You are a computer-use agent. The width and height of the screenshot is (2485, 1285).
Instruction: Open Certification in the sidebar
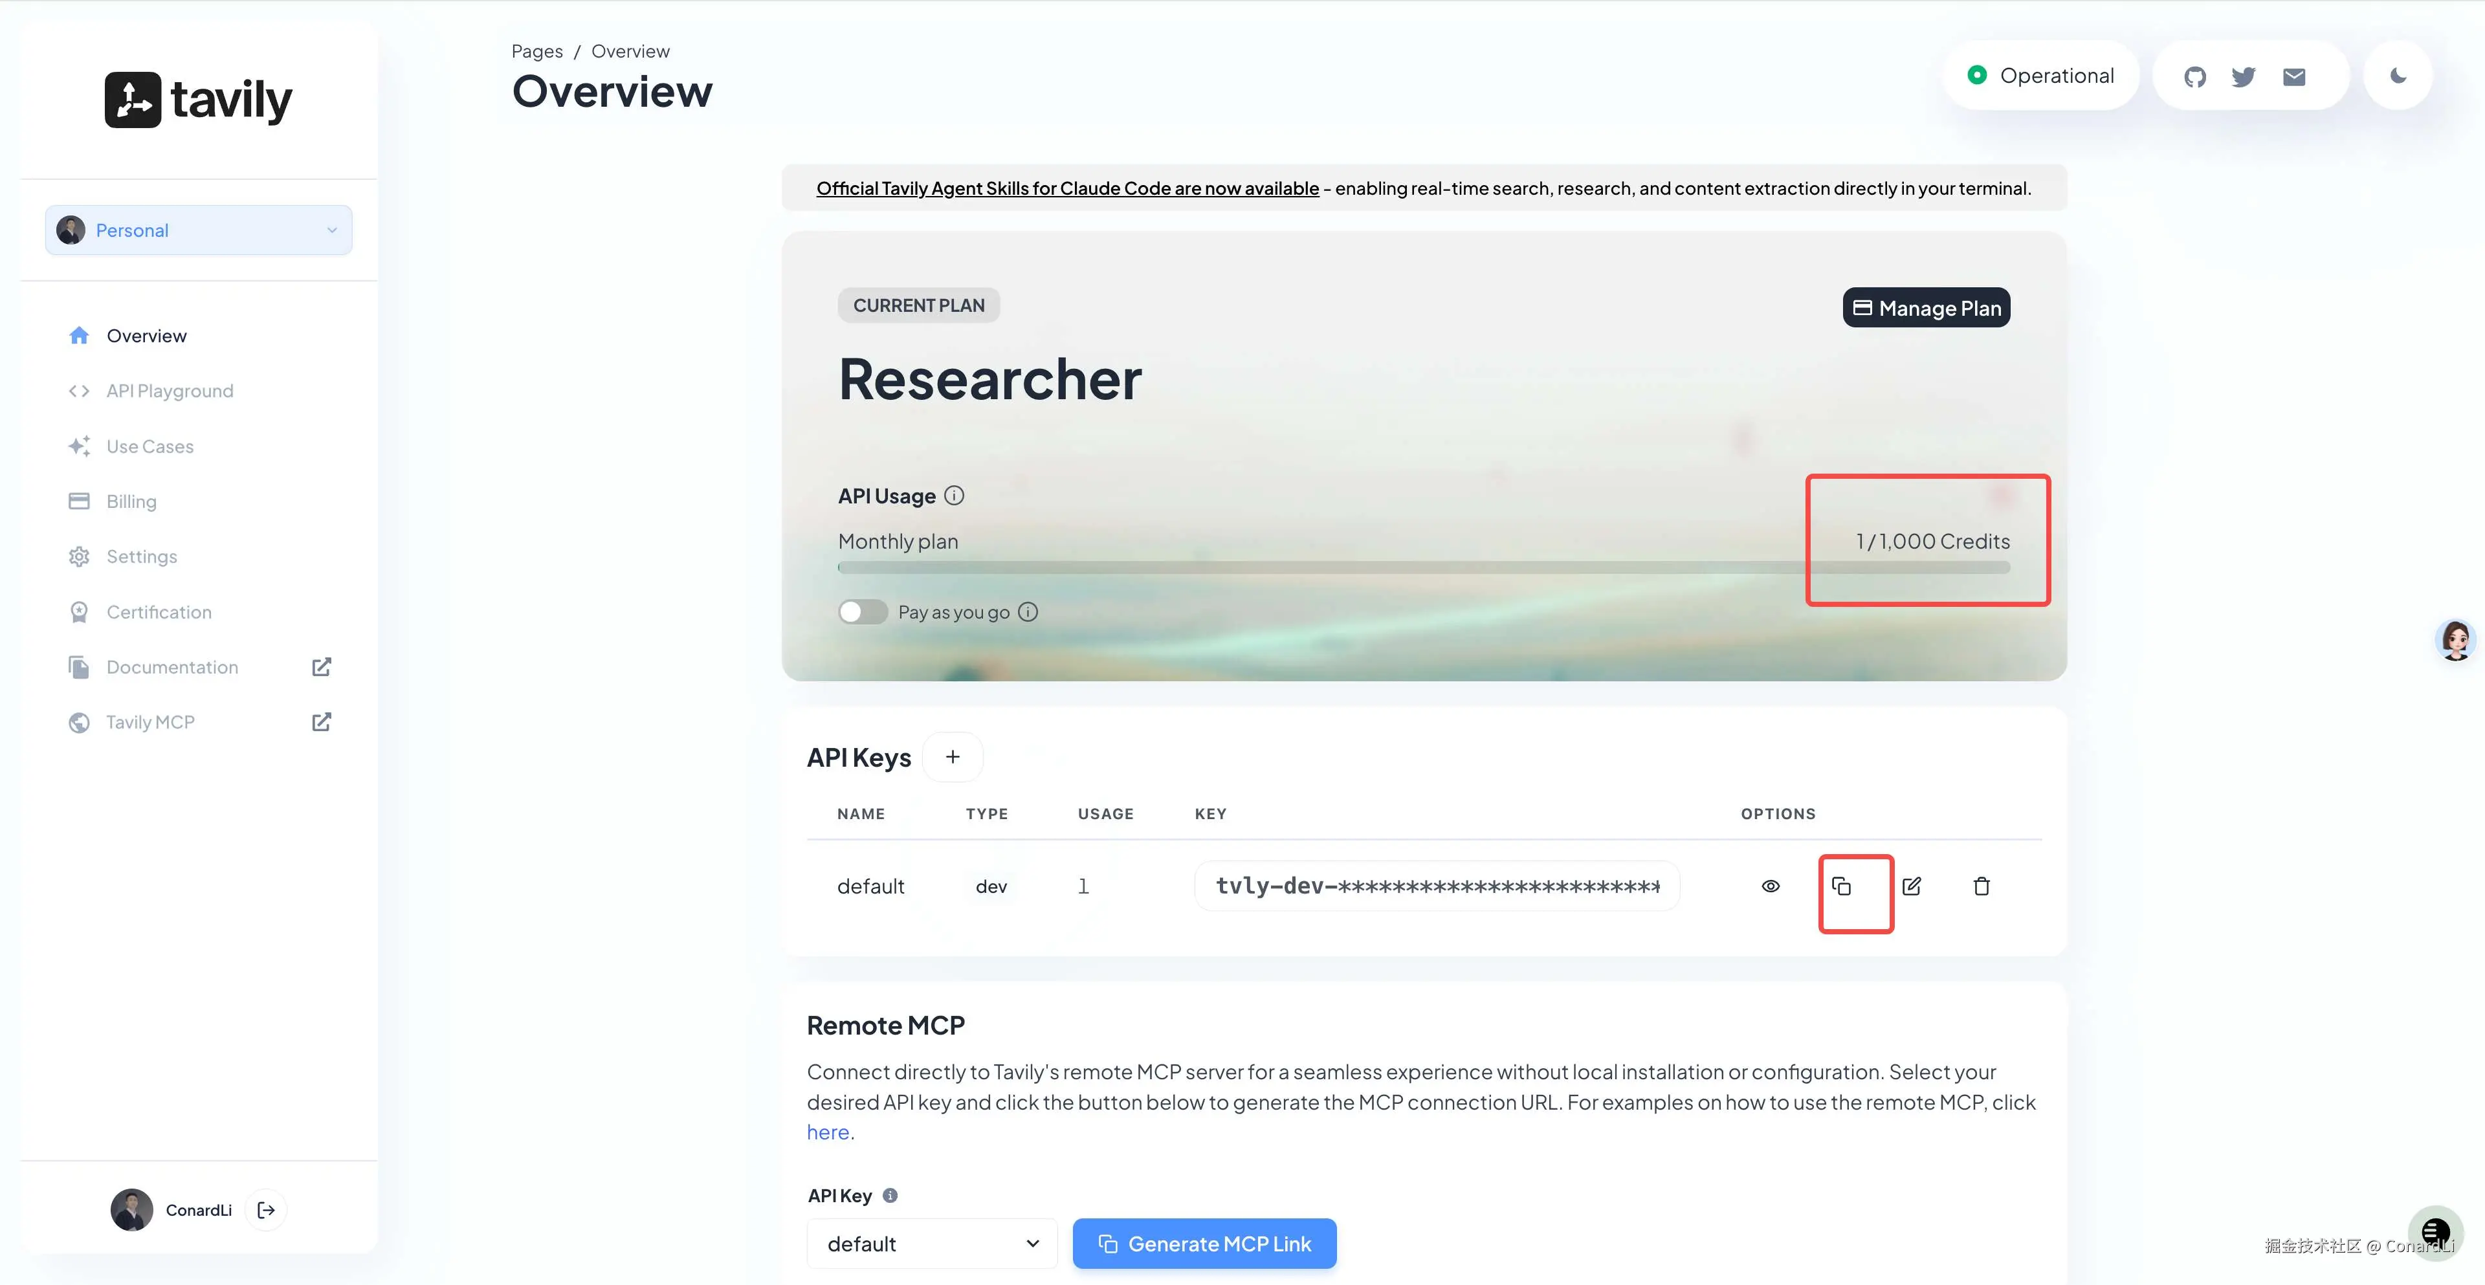point(158,611)
